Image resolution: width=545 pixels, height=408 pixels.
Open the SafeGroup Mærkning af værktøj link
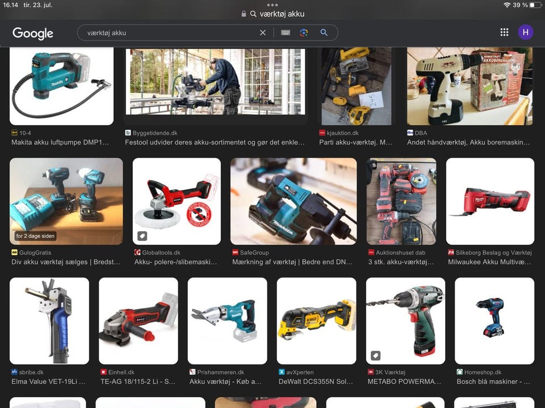click(x=293, y=262)
